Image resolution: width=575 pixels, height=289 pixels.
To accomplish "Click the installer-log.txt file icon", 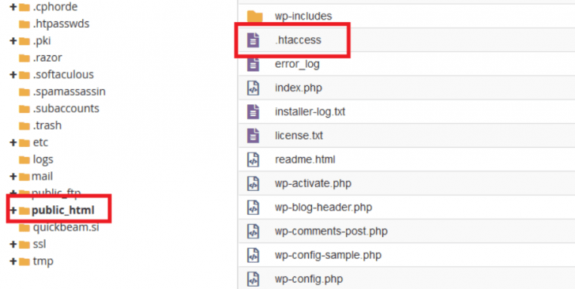I will (x=253, y=112).
